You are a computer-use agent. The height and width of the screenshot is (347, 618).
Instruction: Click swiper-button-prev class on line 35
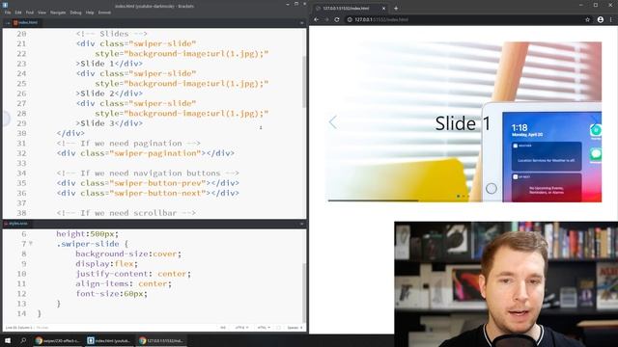click(x=157, y=183)
